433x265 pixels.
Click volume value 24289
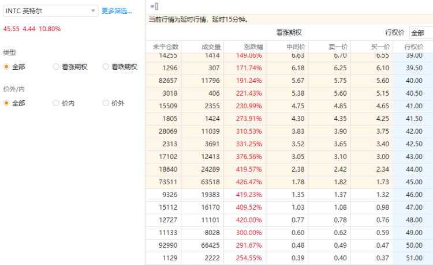[210, 169]
